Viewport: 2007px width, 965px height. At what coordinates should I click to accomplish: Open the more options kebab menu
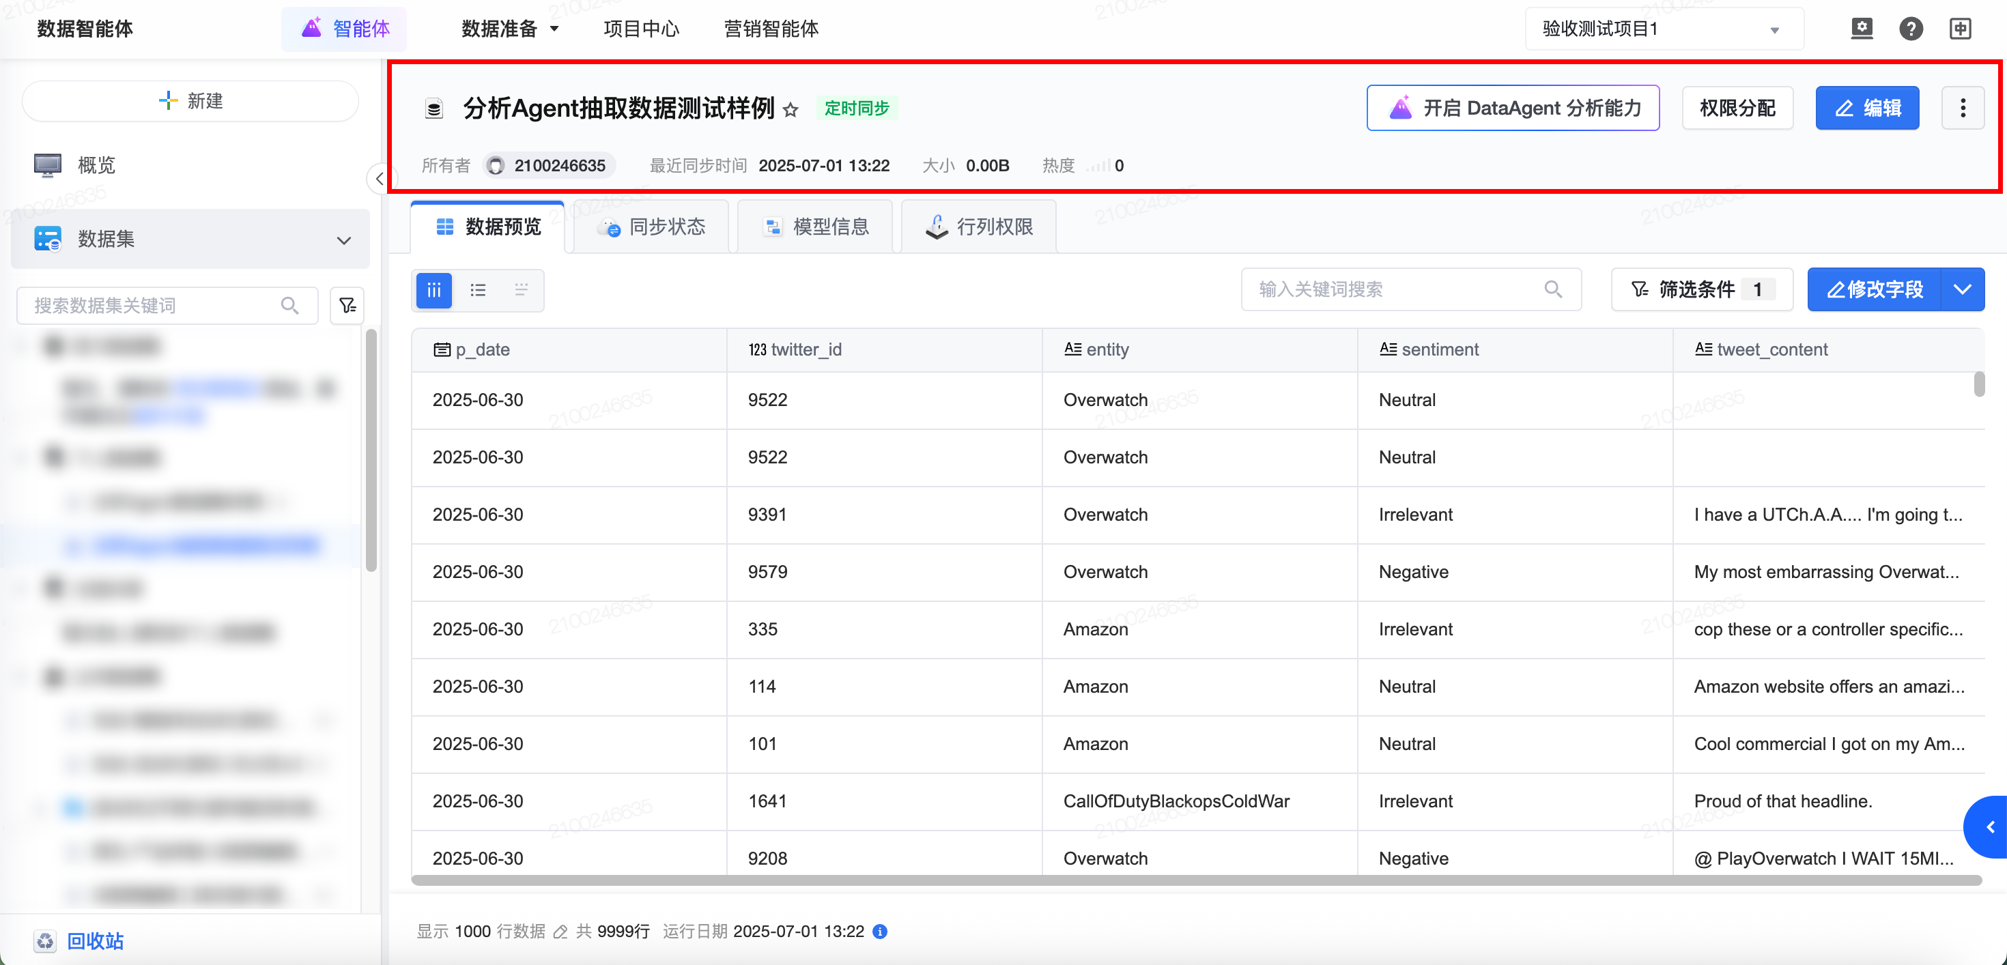1962,109
